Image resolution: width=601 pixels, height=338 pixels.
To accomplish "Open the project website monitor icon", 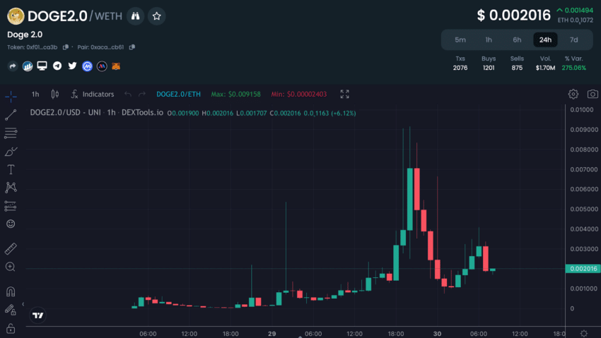I will [x=42, y=66].
